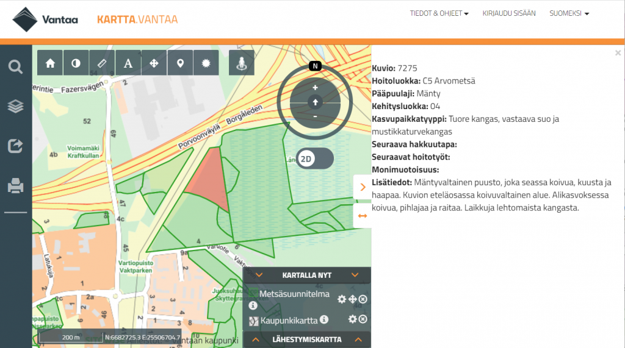This screenshot has height=348, width=625.
Task: Reset orientation via N north marker
Action: [x=315, y=66]
